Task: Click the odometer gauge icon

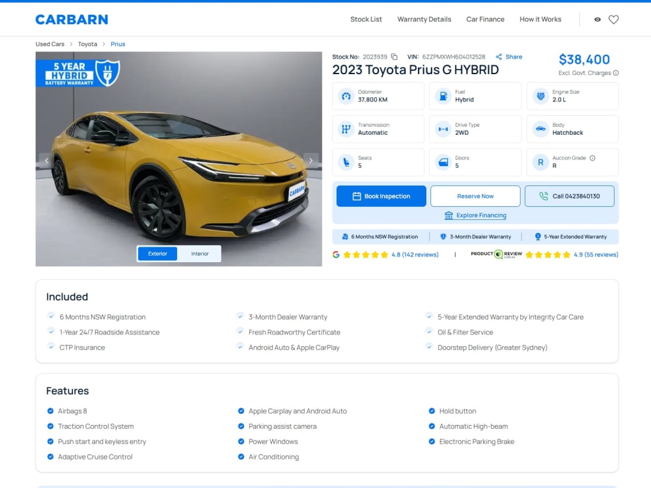Action: [346, 96]
